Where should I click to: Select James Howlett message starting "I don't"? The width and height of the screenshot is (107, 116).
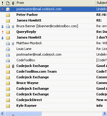coord(53,38)
